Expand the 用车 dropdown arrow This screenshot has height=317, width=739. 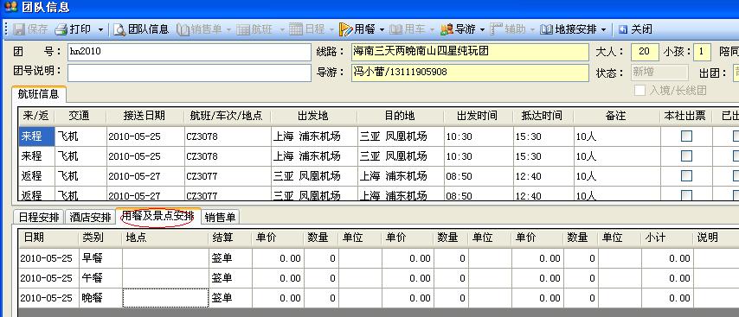433,29
